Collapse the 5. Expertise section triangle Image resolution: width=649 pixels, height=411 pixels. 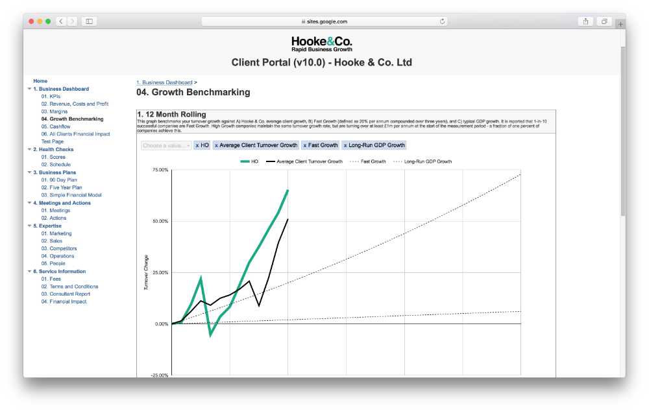pos(29,226)
